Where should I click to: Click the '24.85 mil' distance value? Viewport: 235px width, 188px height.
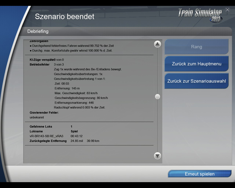click(77, 141)
